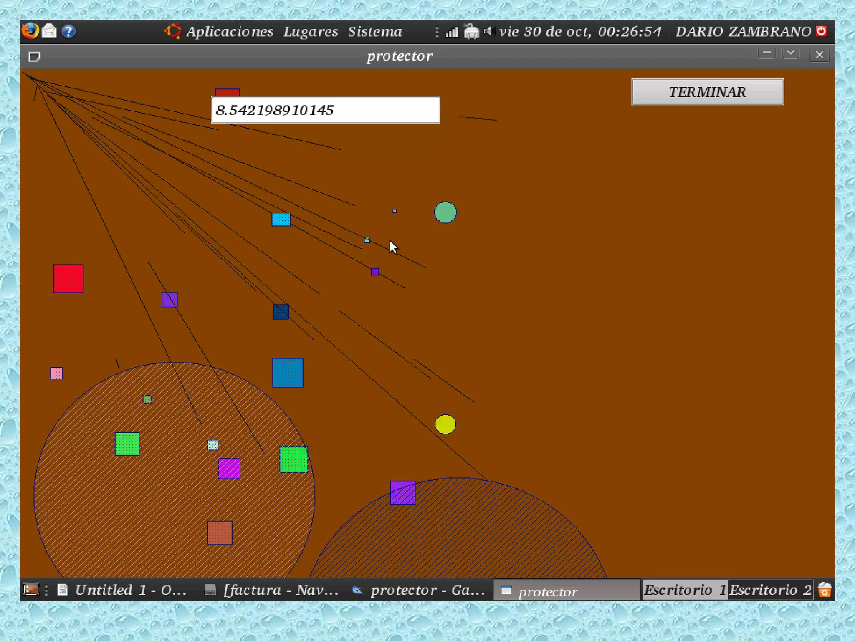Open the network signal bars indicator

[452, 32]
